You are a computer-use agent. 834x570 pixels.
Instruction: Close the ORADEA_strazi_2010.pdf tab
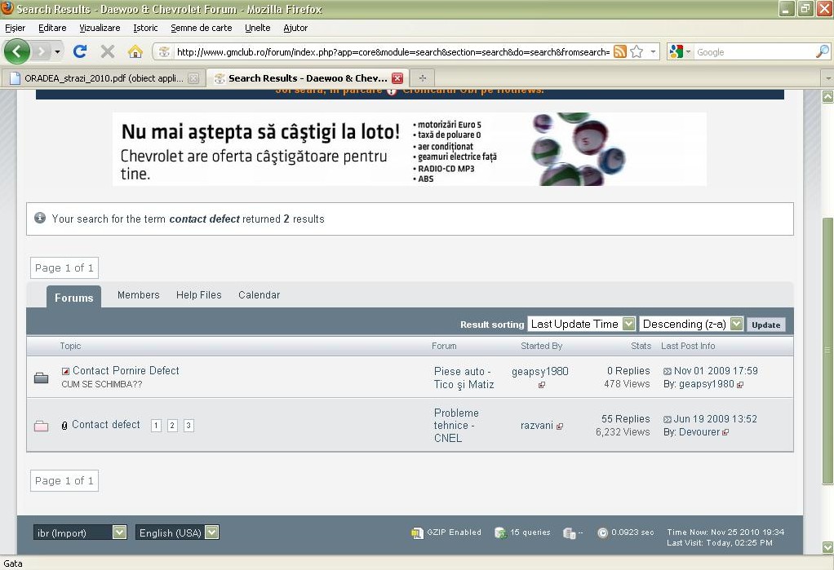coord(193,78)
